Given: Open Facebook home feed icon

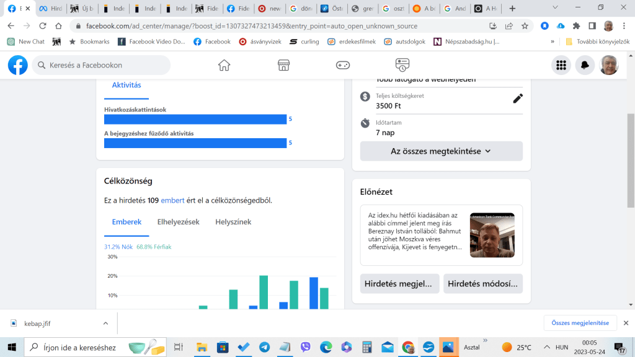Looking at the screenshot, I should pos(224,65).
